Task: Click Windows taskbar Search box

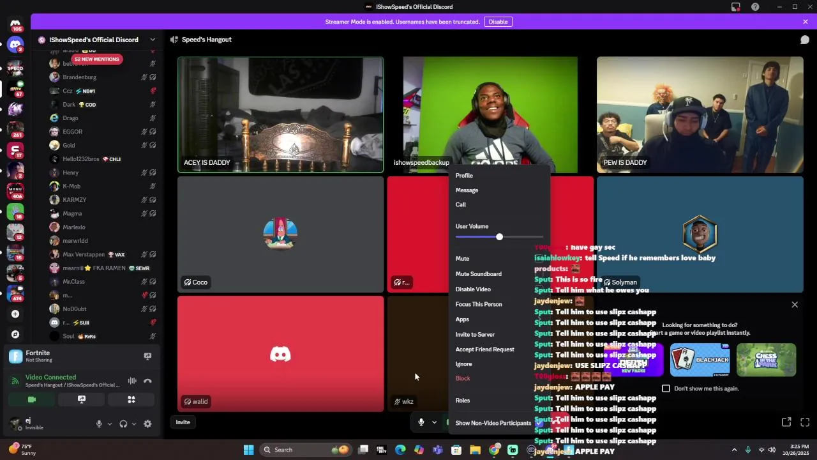Action: (306, 450)
